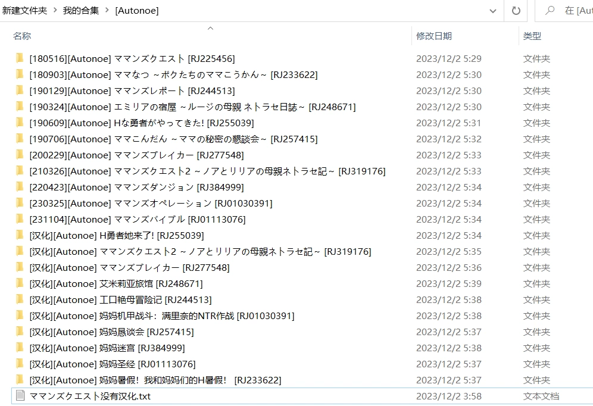Screen dimensions: 593x406
Task: Select folder [210326] ママンズクエスト2
Action: (x=208, y=171)
